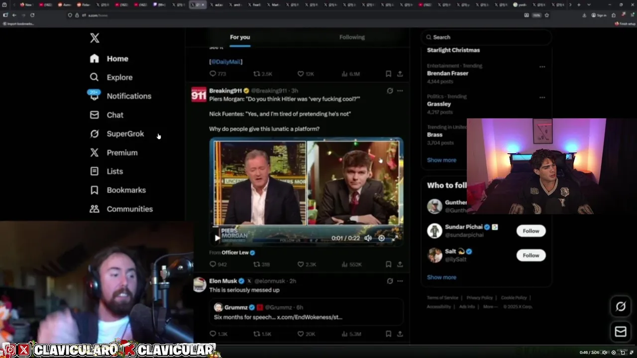The height and width of the screenshot is (358, 637).
Task: Open Home in X sidebar
Action: 109,59
